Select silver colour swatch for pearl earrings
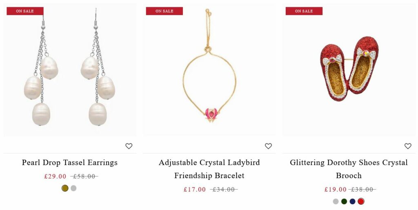Image resolution: width=418 pixels, height=210 pixels. [x=73, y=188]
